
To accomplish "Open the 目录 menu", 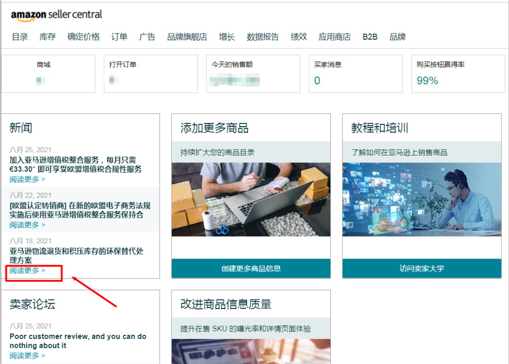I will [20, 37].
